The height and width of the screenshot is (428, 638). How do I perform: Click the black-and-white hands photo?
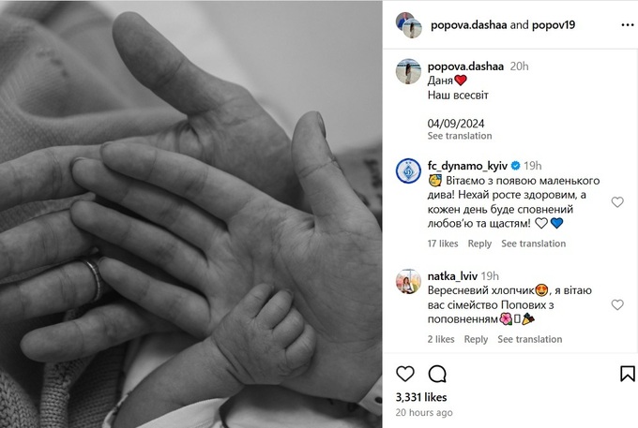pos(190,214)
